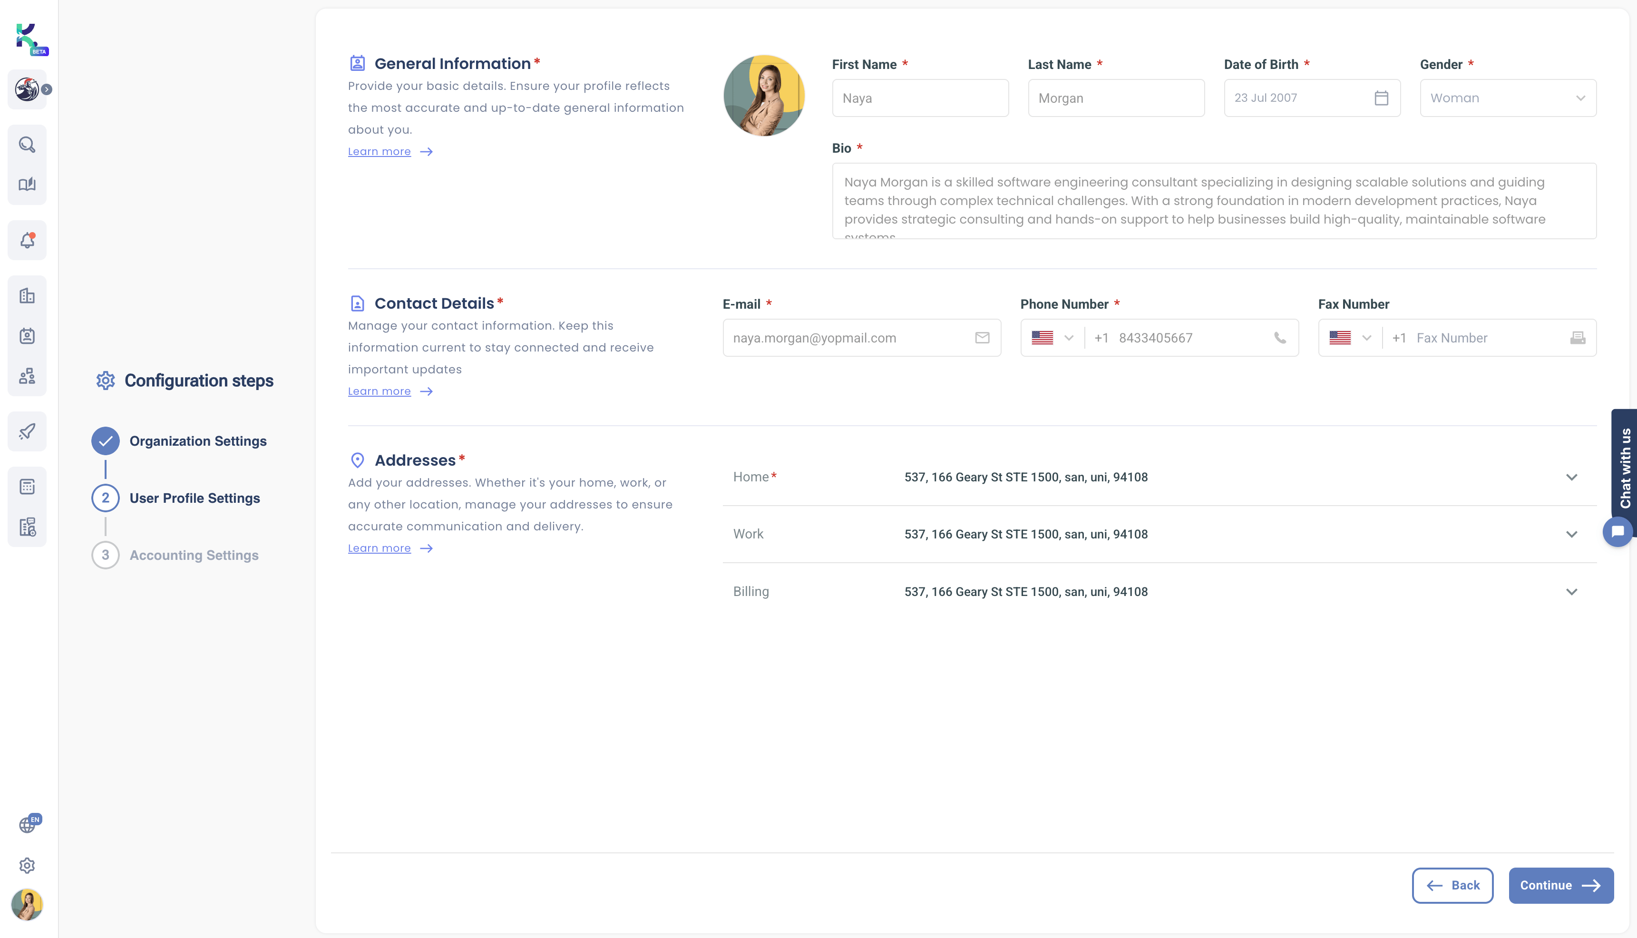
Task: Open the Date of Birth calendar picker
Action: click(1382, 98)
